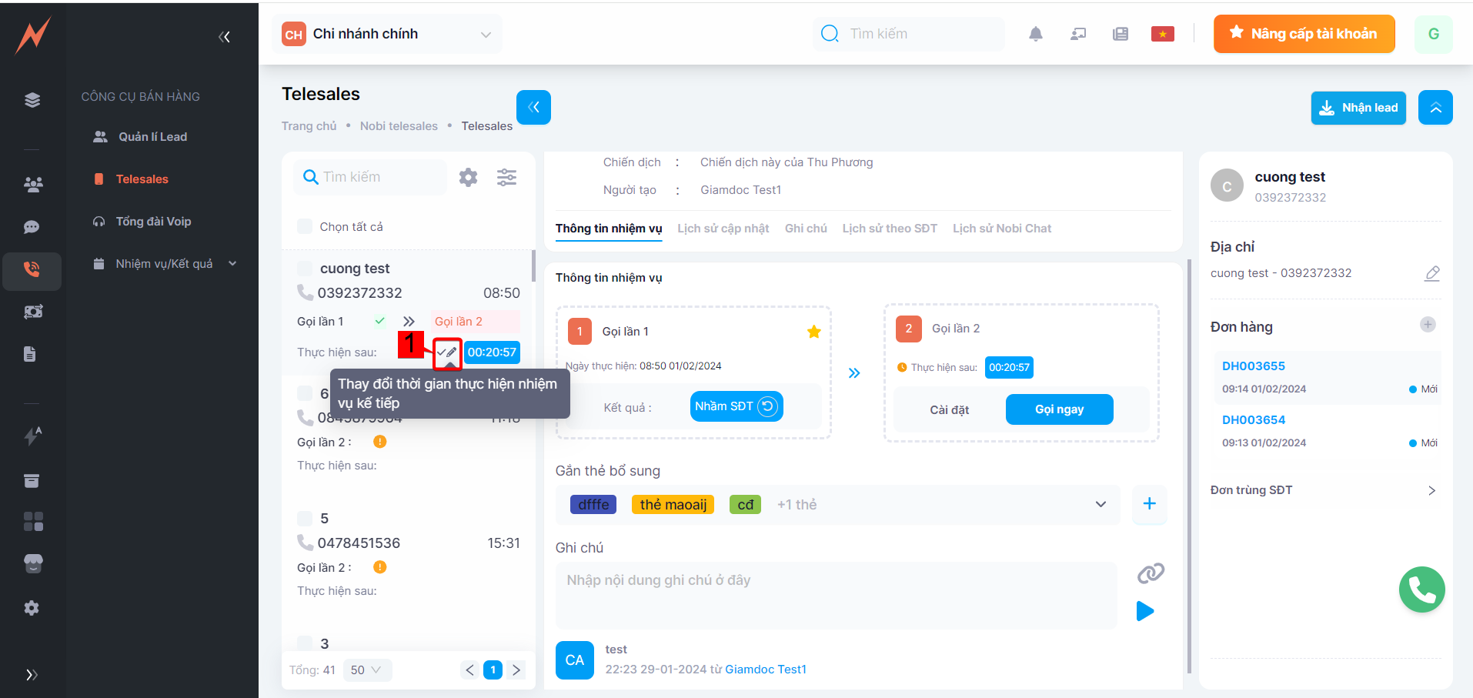The width and height of the screenshot is (1473, 698).
Task: Open the filter sliders icon
Action: pyautogui.click(x=506, y=178)
